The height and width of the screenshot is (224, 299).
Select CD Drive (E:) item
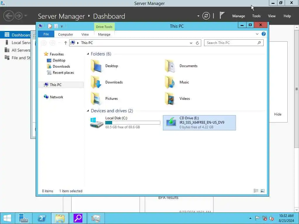(x=199, y=123)
